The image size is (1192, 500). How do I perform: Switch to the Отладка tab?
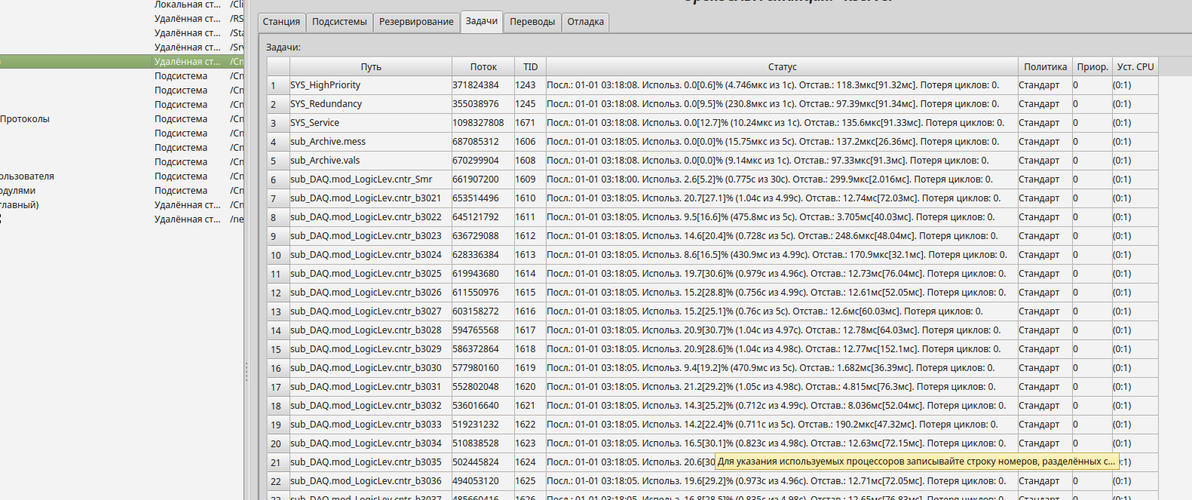click(585, 22)
